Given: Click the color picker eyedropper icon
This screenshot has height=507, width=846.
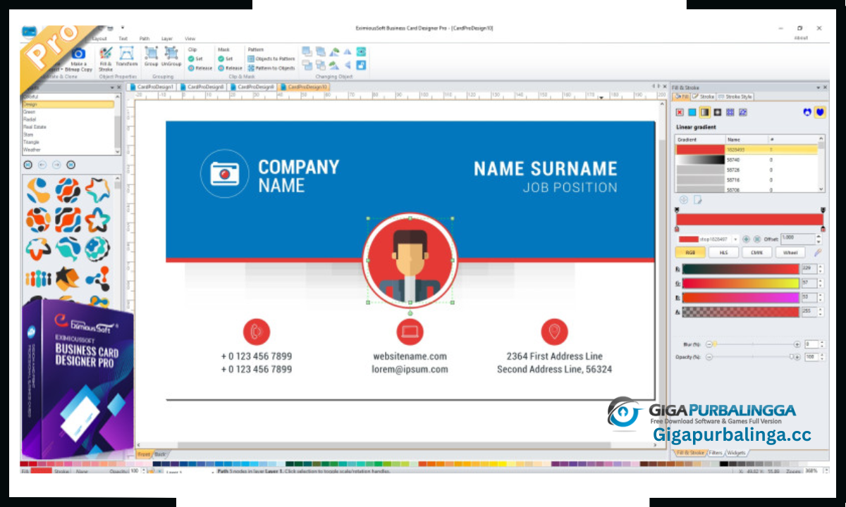Looking at the screenshot, I should coord(819,252).
